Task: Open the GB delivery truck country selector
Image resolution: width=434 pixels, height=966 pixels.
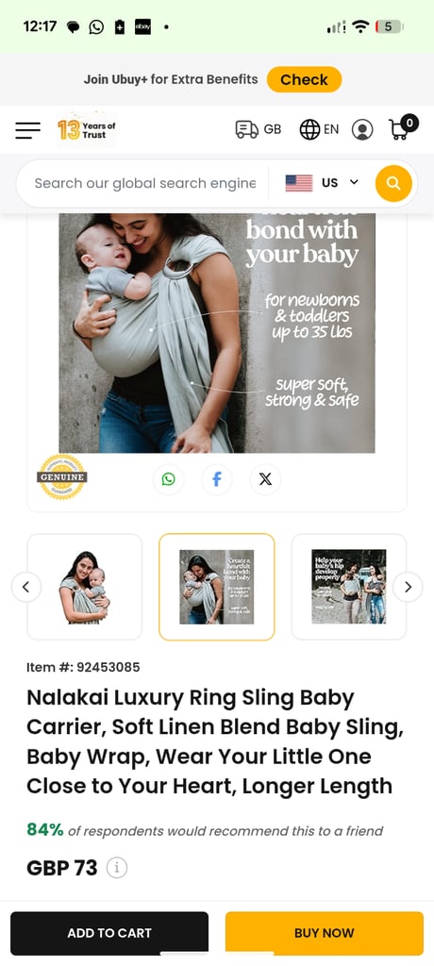Action: click(x=259, y=129)
